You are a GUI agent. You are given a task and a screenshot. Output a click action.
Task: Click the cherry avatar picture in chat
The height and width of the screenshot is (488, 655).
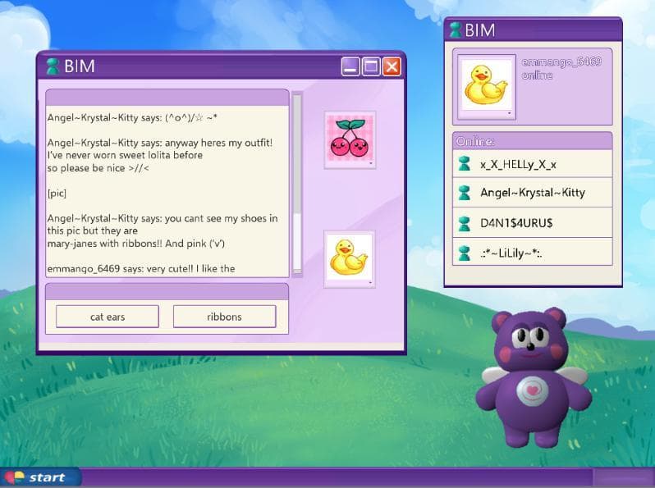(350, 140)
